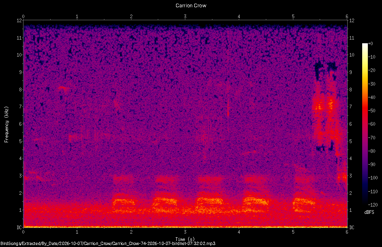The width and height of the screenshot is (382, 247).
Task: Select the "-50" colorbar tick label
Action: [372, 111]
